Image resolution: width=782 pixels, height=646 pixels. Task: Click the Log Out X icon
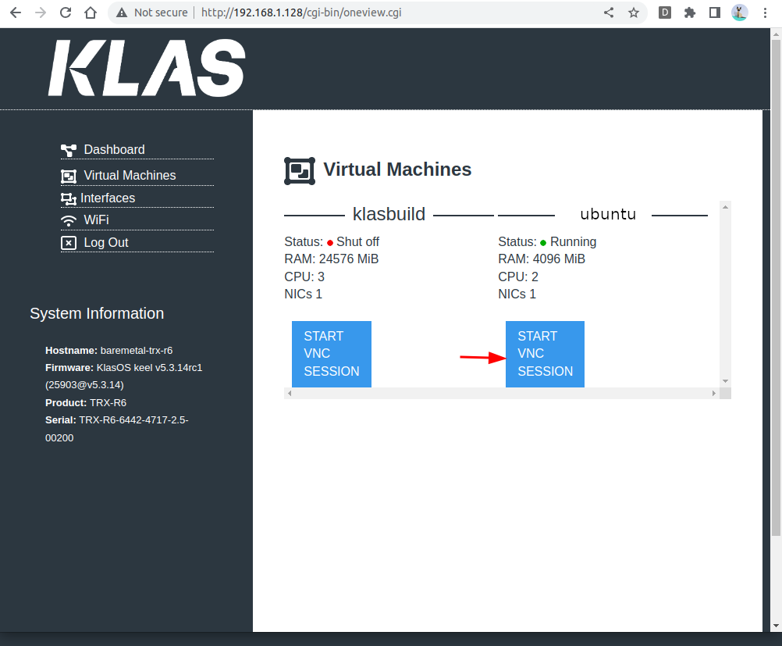(x=69, y=243)
